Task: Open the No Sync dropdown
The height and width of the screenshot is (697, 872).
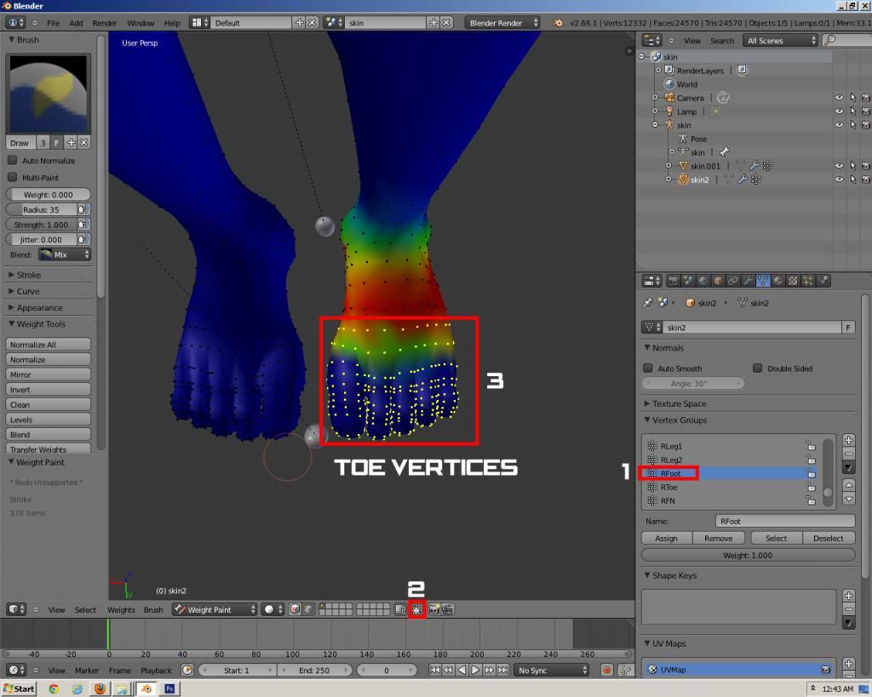Action: tap(552, 671)
